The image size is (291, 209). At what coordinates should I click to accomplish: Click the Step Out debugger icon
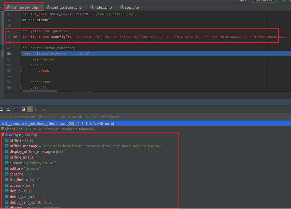[x=8, y=109]
